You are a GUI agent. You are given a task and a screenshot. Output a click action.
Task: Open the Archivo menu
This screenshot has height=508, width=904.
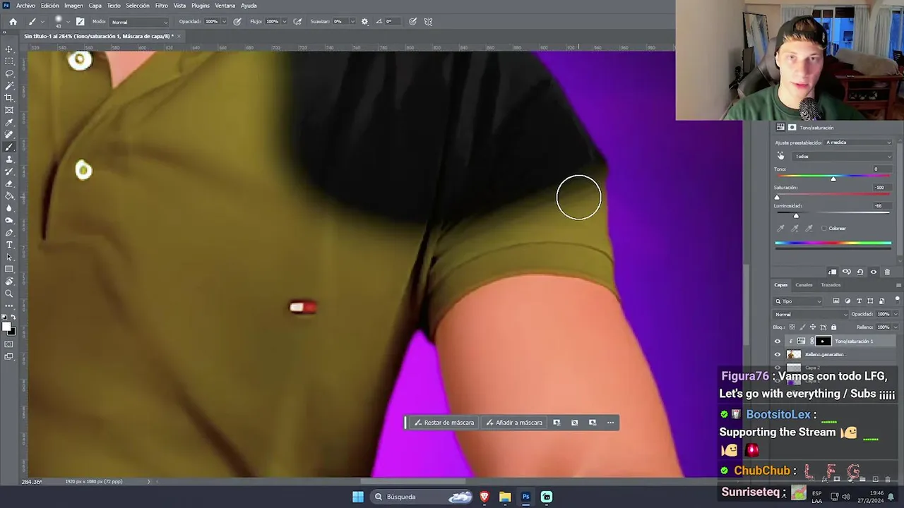pyautogui.click(x=25, y=6)
